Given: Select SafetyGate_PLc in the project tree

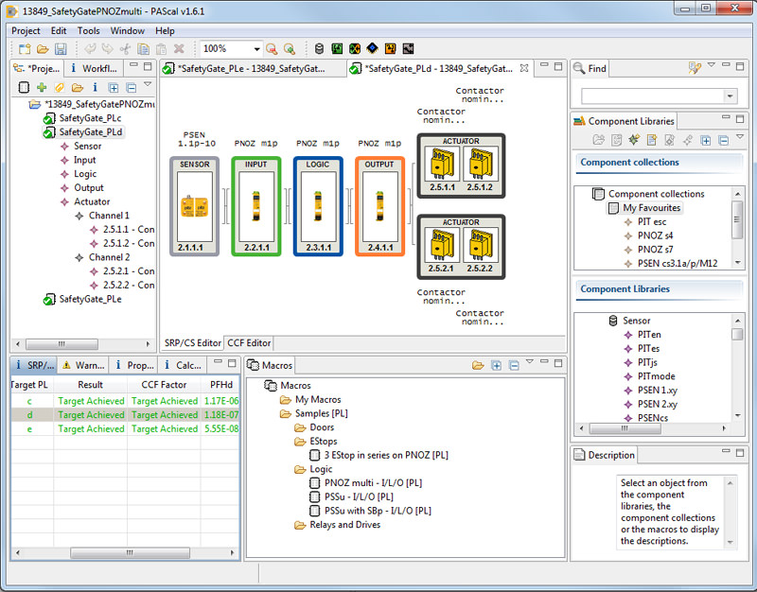Looking at the screenshot, I should (90, 118).
